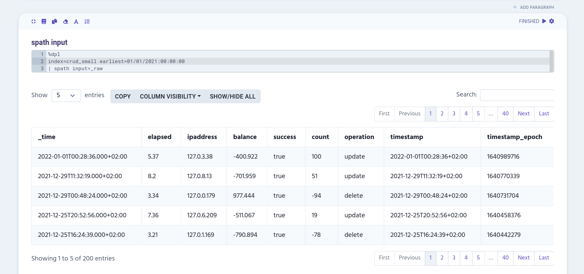Click Previous in the top pagination
Viewport: 584px width, 274px height.
(409, 114)
